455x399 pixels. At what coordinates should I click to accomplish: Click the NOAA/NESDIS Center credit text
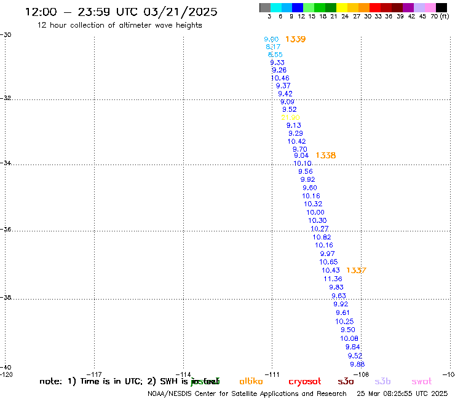[x=247, y=394]
